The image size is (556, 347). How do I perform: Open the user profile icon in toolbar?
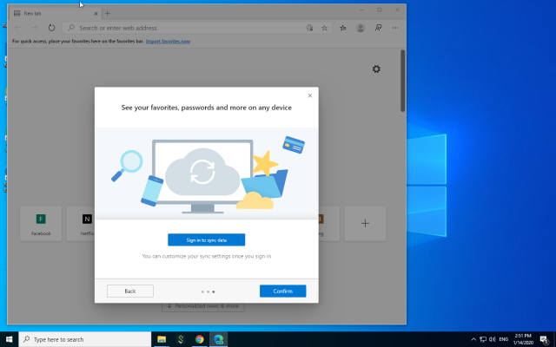coord(361,28)
